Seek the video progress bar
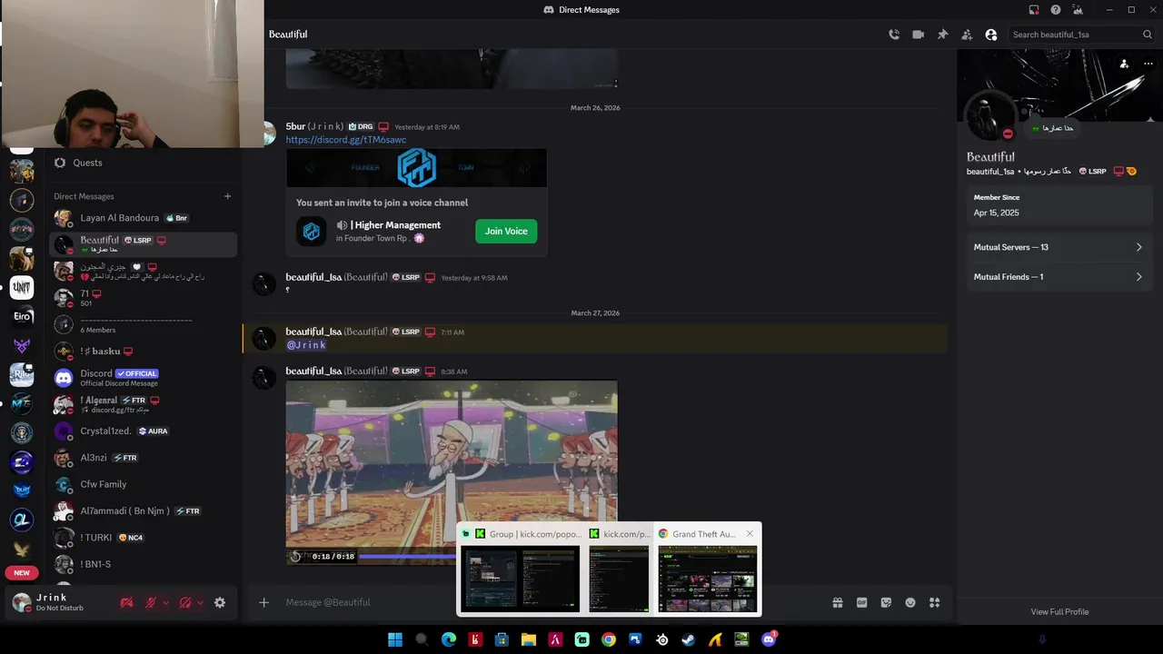 point(407,556)
